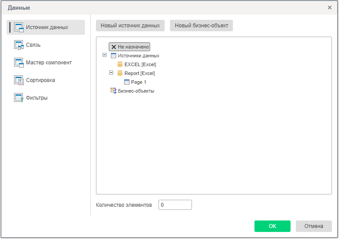Click the Источник данных sidebar icon

pos(18,27)
